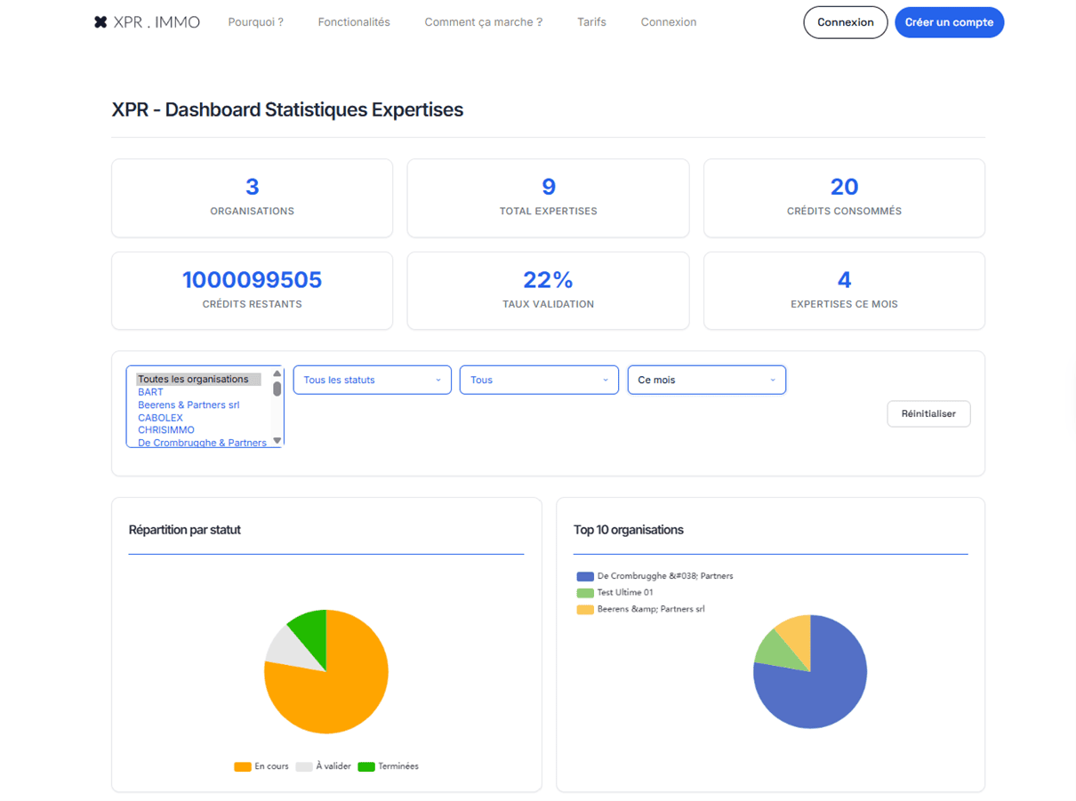Click the organisations list scroll-up arrow
The image size is (1076, 801).
tap(277, 373)
